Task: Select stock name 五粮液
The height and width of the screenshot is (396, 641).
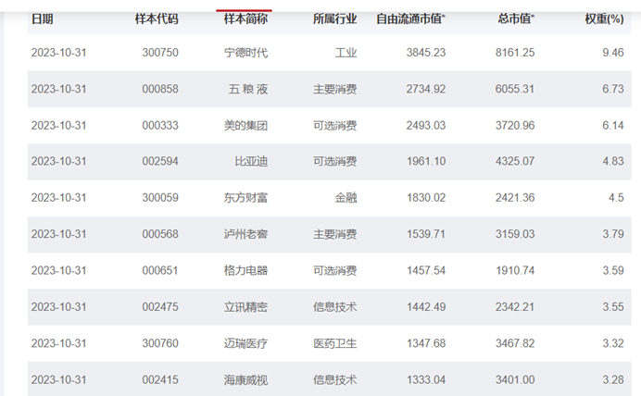Action: coord(248,89)
